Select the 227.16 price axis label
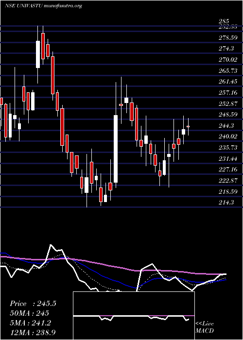The image size is (243, 340). pos(228,170)
